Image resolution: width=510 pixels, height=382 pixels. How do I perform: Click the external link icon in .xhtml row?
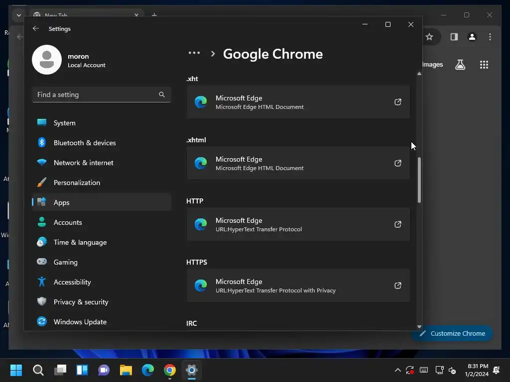[x=398, y=163]
